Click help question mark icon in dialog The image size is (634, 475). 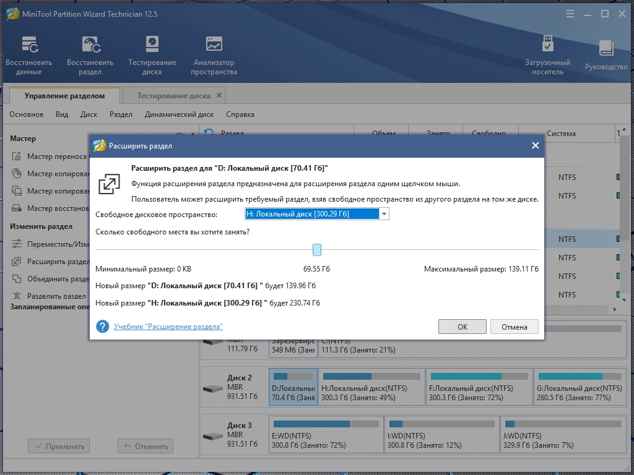102,327
